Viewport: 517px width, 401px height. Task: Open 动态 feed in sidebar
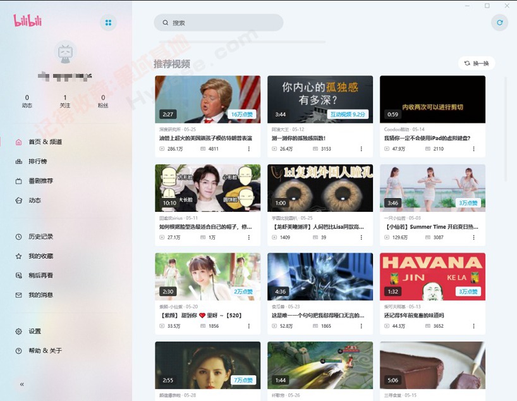tap(28, 200)
